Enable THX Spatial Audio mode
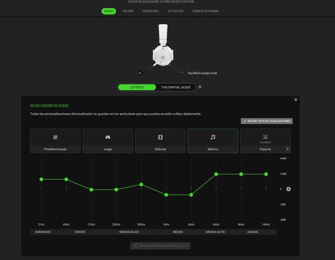The height and width of the screenshot is (260, 335). coord(176,87)
